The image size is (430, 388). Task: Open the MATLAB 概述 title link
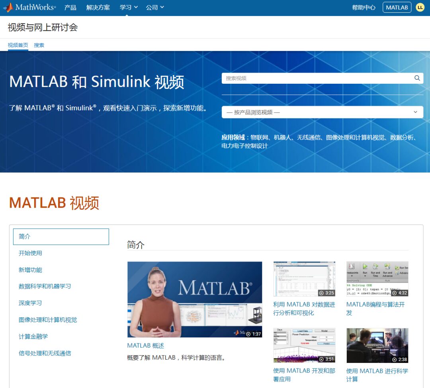click(x=146, y=346)
